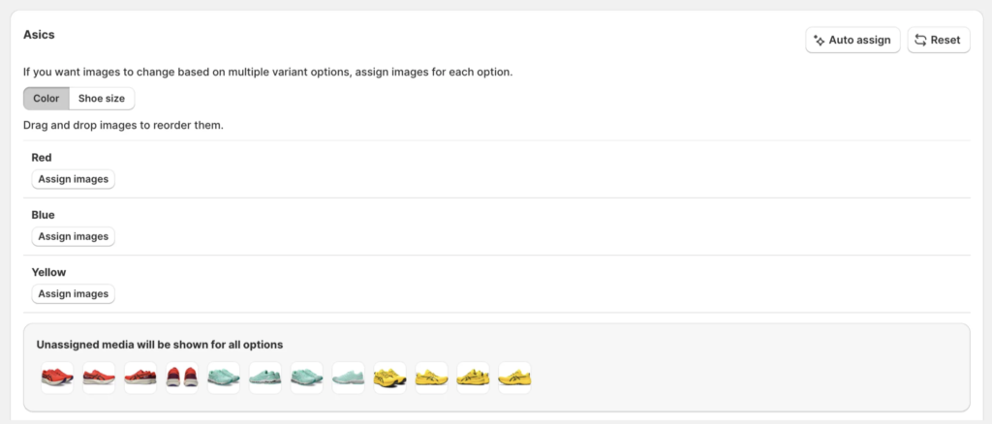Assign images for the Red variant

coord(73,179)
